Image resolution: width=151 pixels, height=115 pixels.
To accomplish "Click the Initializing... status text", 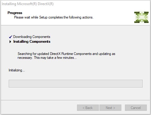I will click(17, 70).
